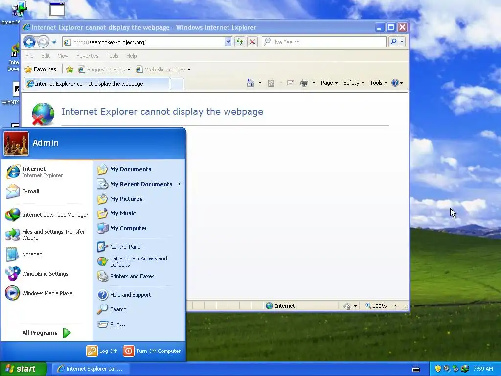Open recent pages dropdown beside Forward arrow
The width and height of the screenshot is (501, 376).
54,42
